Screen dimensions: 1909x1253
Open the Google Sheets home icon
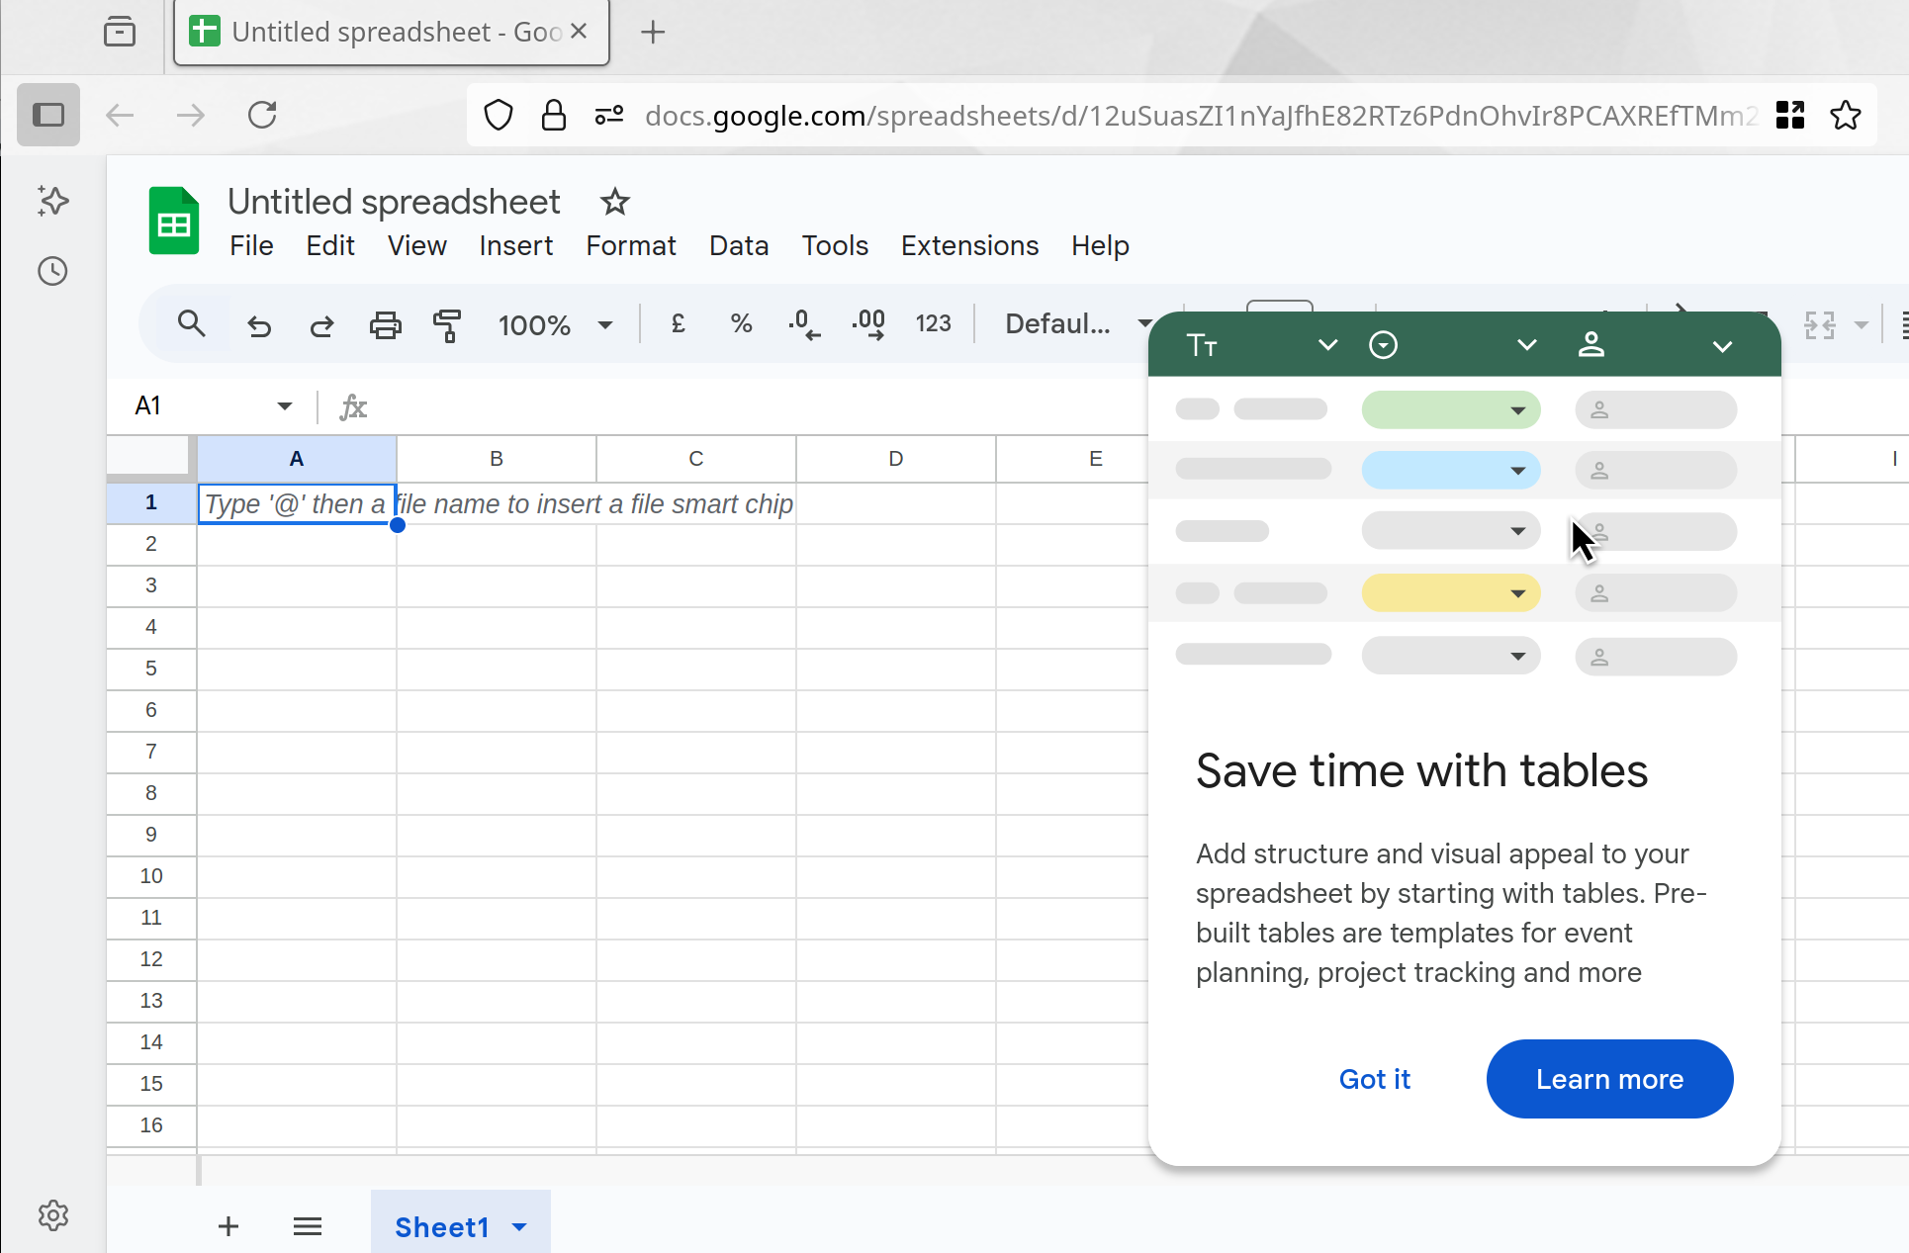[174, 222]
